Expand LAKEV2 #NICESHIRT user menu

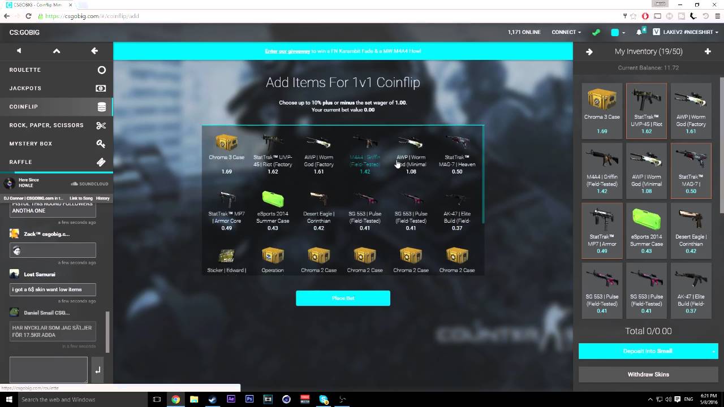click(686, 32)
